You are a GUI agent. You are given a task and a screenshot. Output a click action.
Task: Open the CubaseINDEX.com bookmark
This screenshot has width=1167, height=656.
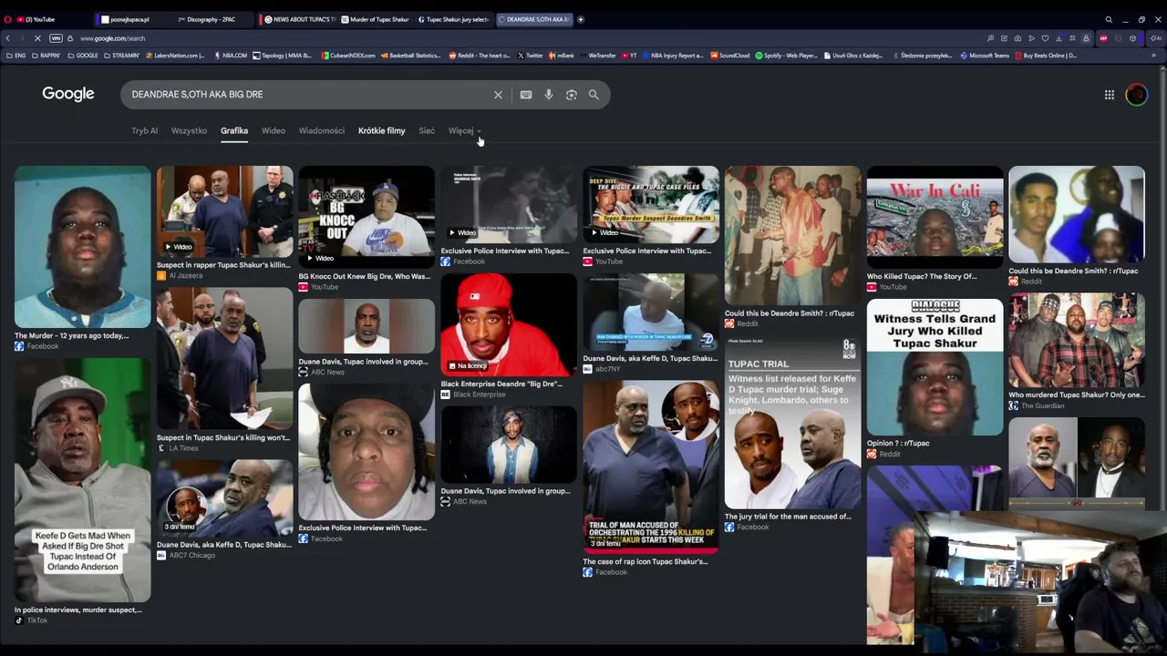pos(348,56)
